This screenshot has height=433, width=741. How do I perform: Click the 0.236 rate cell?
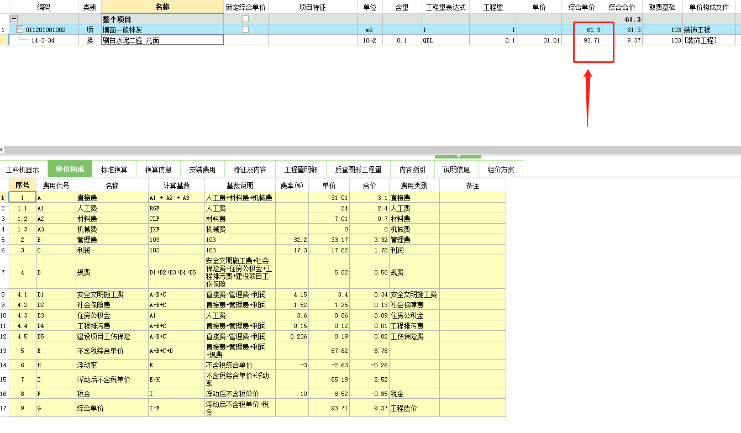point(292,336)
